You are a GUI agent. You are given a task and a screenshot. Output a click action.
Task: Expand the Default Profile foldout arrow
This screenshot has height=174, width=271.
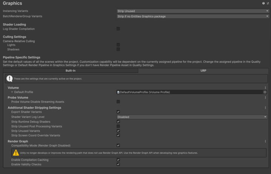pyautogui.click(x=12, y=92)
